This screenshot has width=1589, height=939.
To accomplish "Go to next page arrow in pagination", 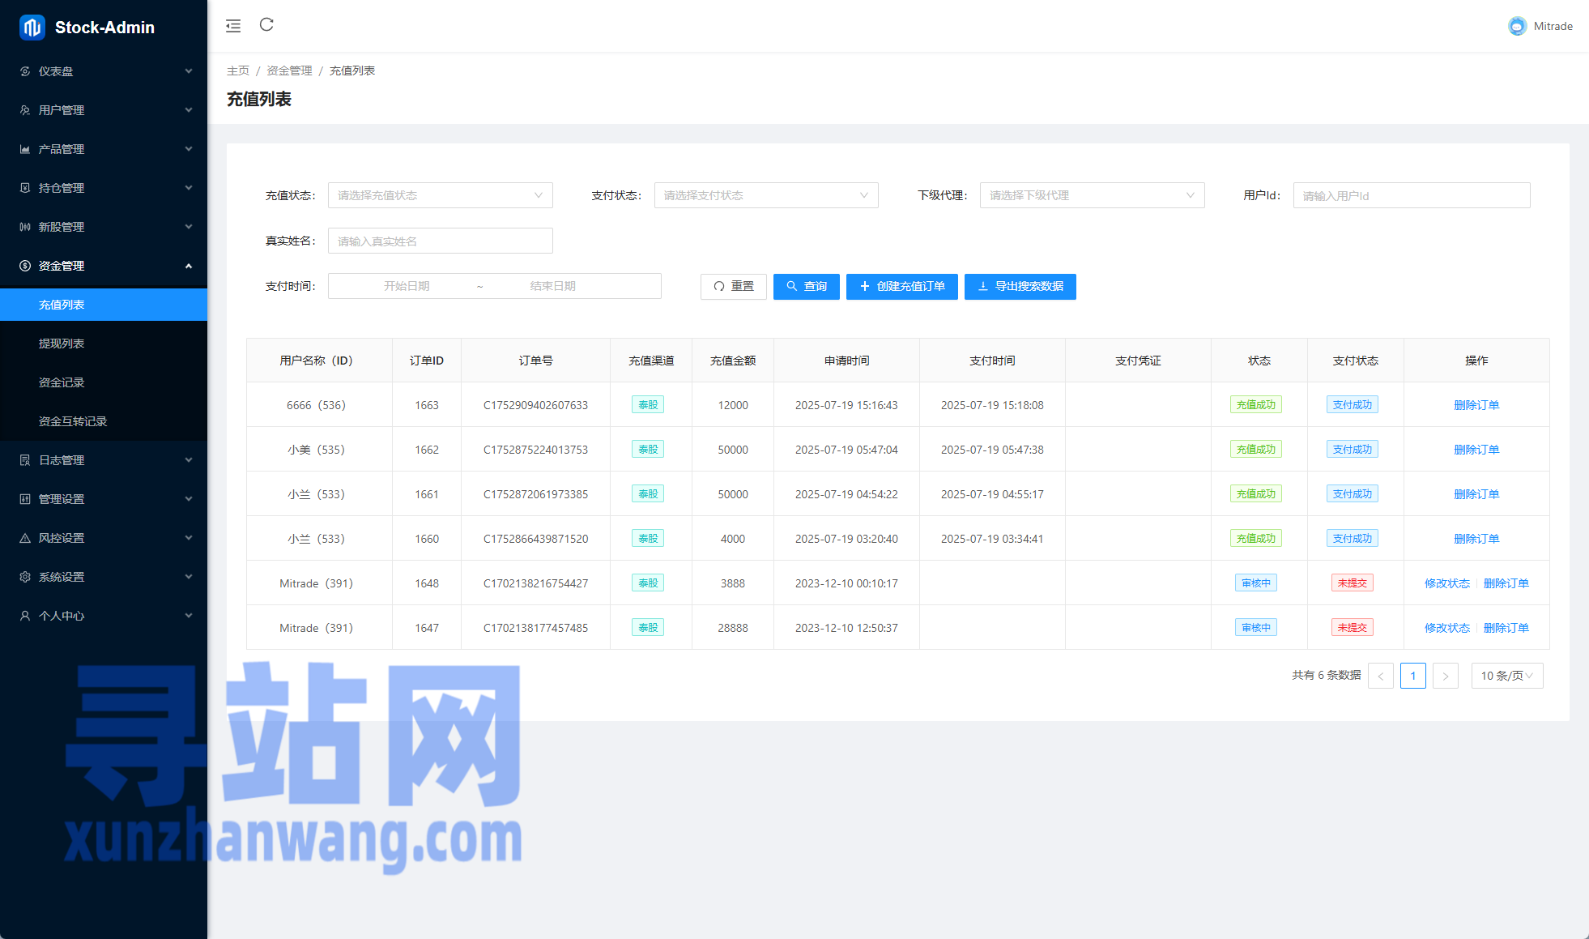I will pyautogui.click(x=1446, y=676).
